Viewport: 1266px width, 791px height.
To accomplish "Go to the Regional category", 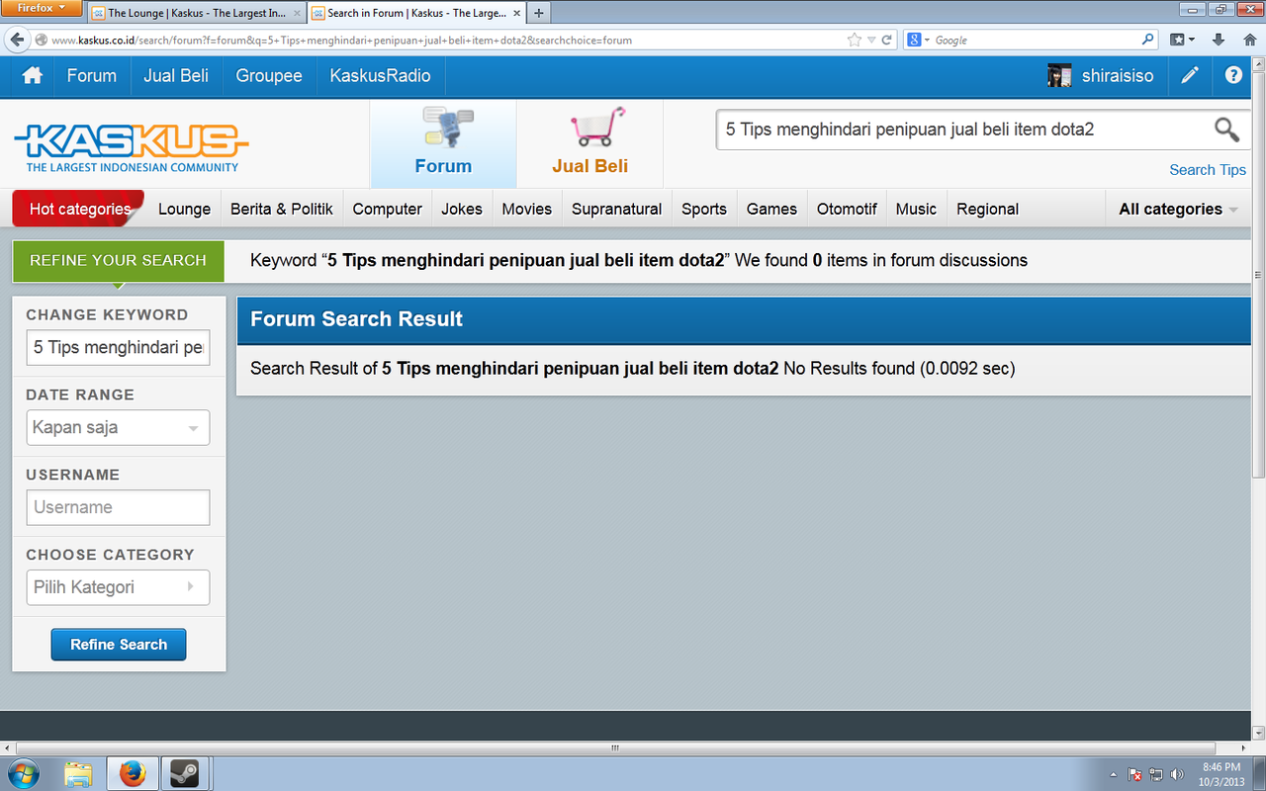I will point(988,209).
